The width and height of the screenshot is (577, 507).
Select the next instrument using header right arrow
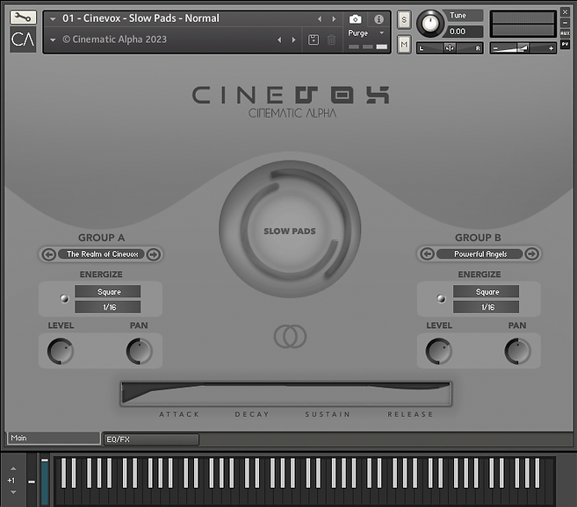pyautogui.click(x=334, y=18)
